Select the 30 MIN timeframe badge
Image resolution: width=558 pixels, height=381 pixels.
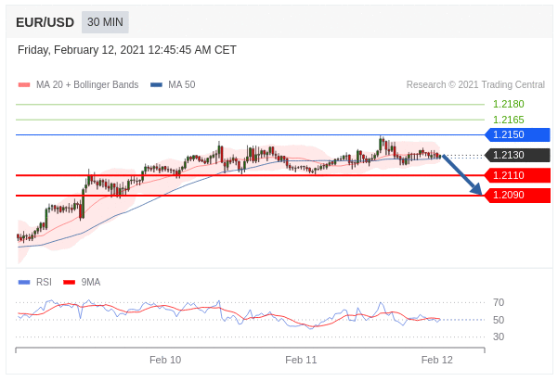point(105,22)
